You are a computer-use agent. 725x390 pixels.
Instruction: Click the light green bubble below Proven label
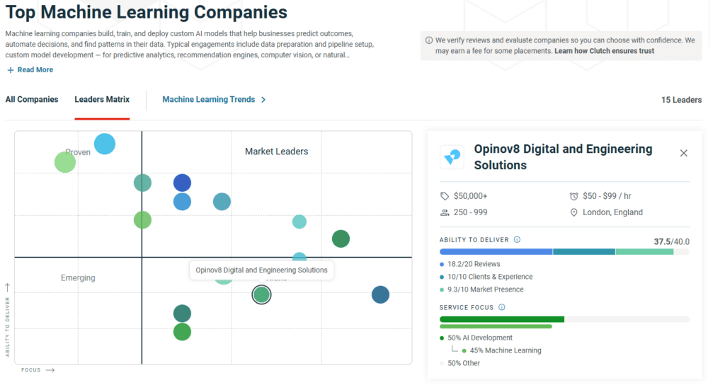point(65,162)
